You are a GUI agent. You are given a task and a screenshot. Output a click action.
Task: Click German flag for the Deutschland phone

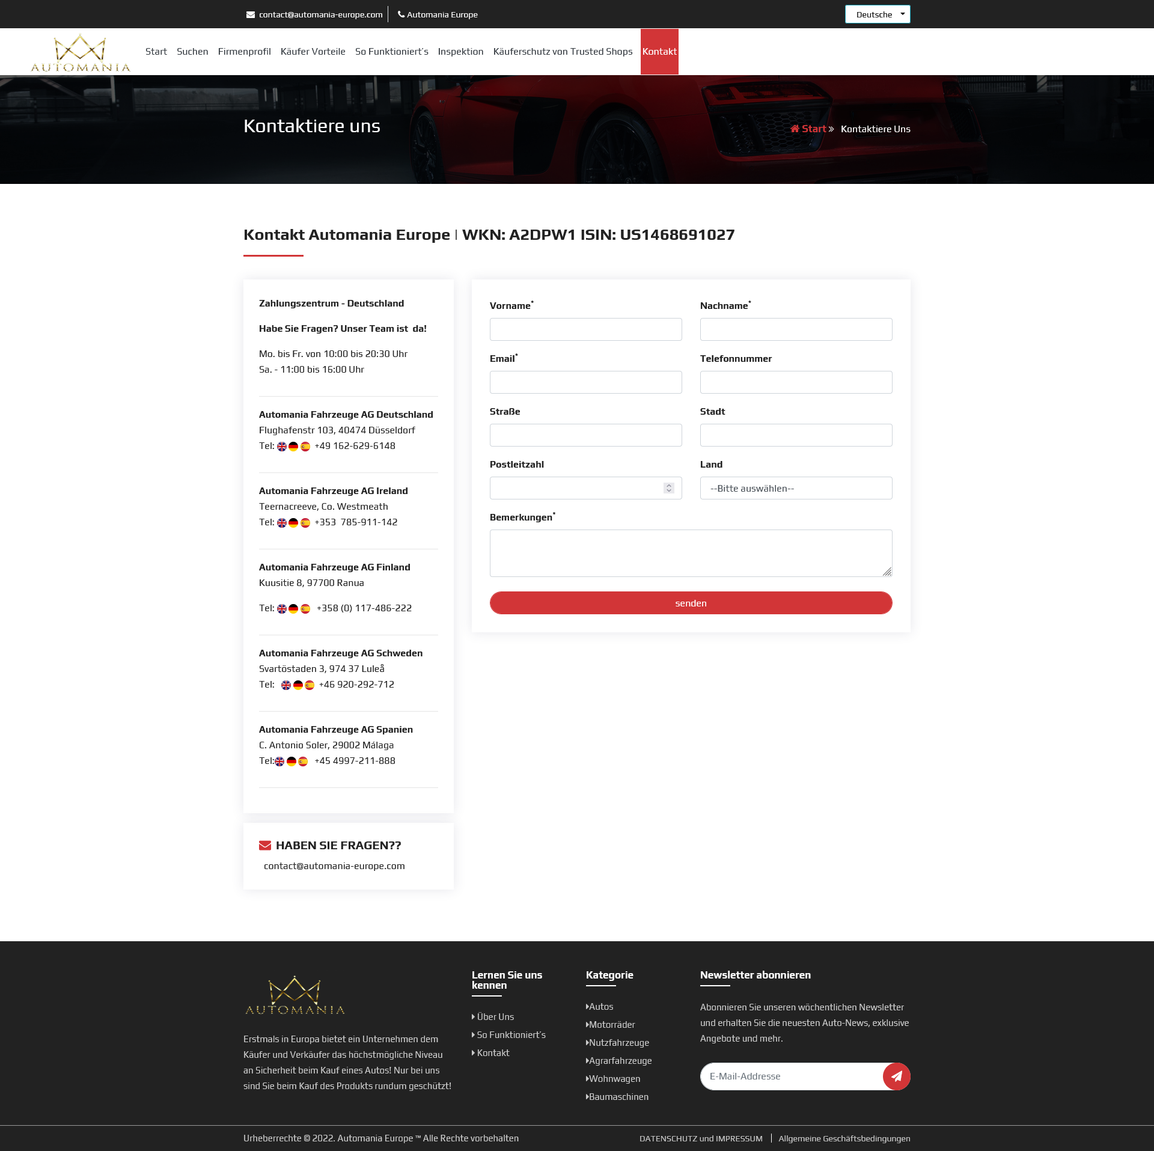(x=293, y=447)
